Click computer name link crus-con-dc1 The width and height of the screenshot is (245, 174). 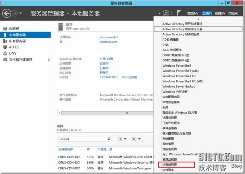click(x=109, y=37)
